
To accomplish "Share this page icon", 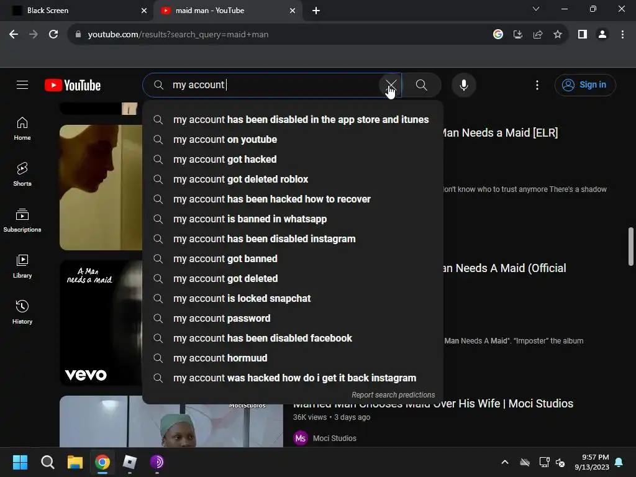I will point(538,35).
